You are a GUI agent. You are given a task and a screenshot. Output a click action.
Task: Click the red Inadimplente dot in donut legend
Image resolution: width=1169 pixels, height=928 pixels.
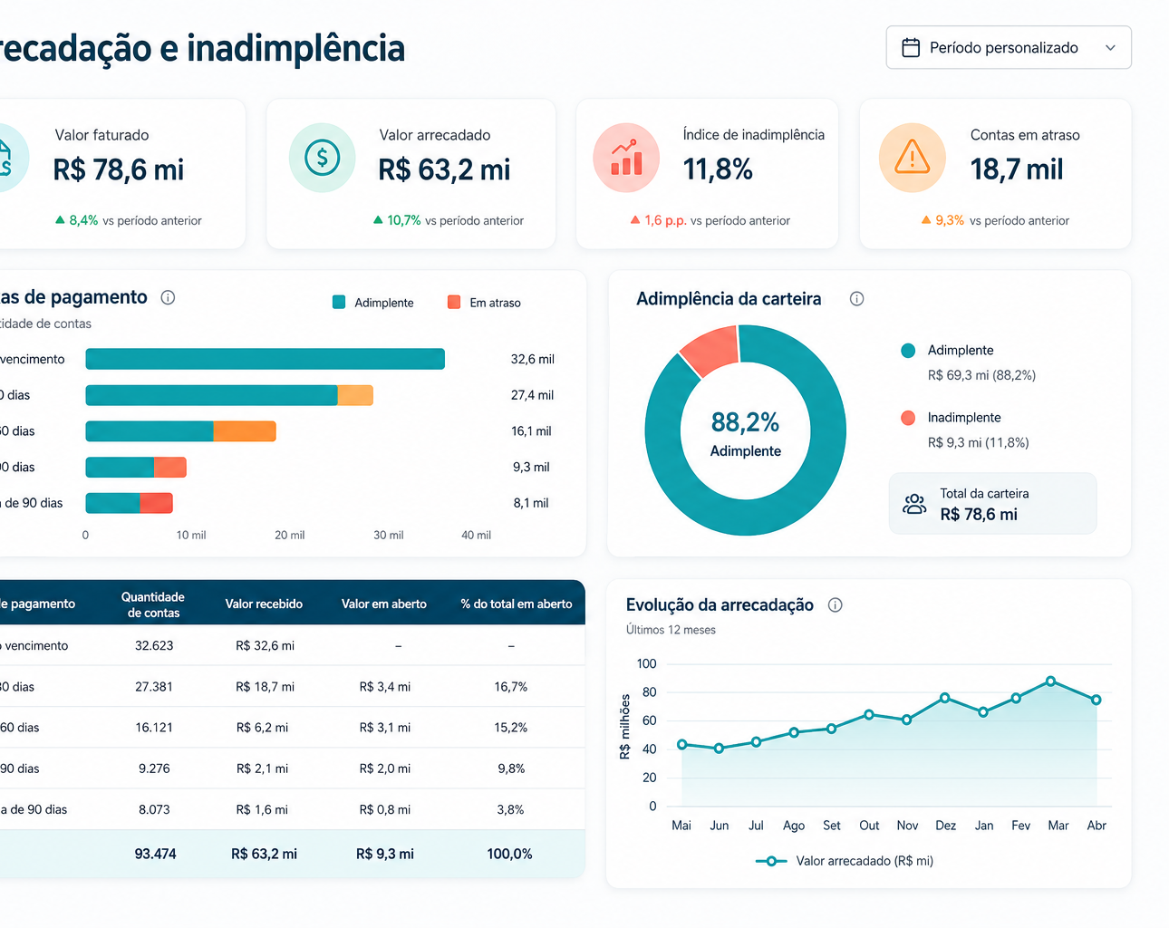[x=908, y=418]
